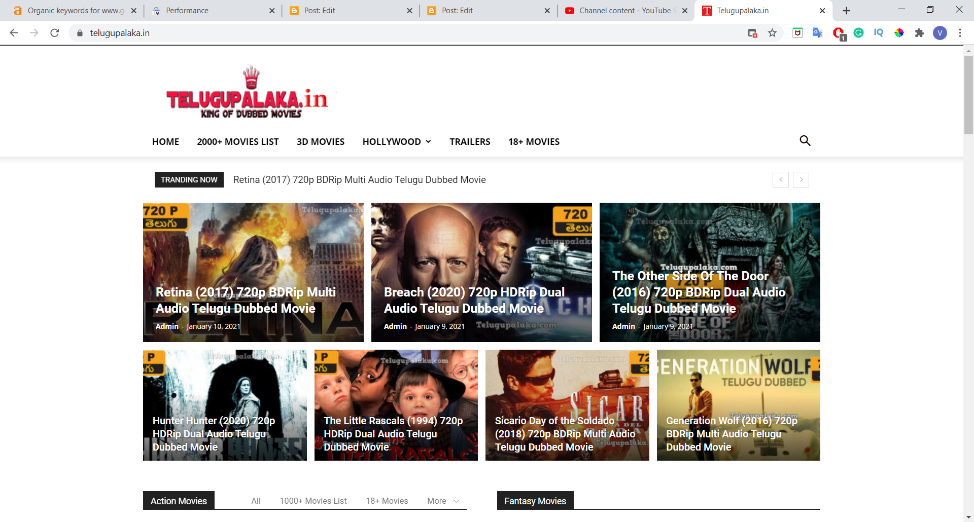Show next trending post arrow
Viewport: 974px width, 522px height.
801,179
